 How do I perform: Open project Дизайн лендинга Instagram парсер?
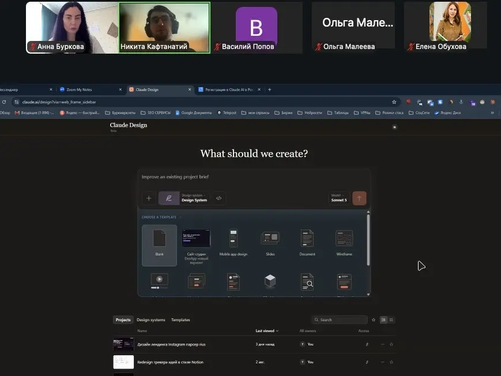pyautogui.click(x=171, y=344)
